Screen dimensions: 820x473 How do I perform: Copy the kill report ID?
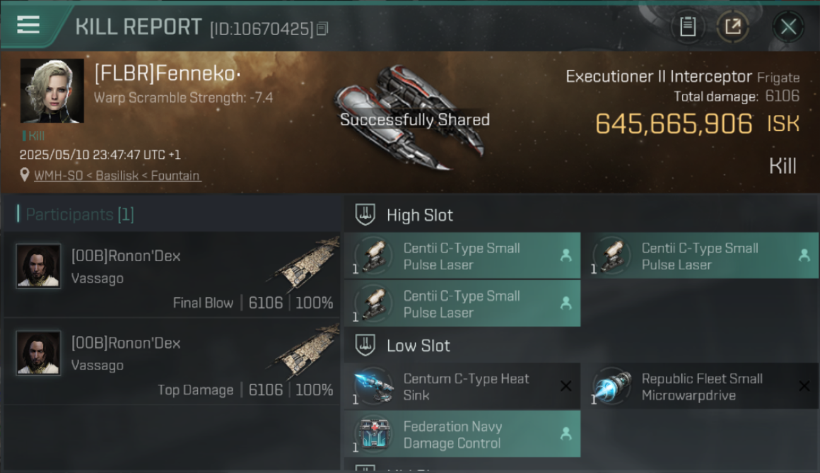322,28
